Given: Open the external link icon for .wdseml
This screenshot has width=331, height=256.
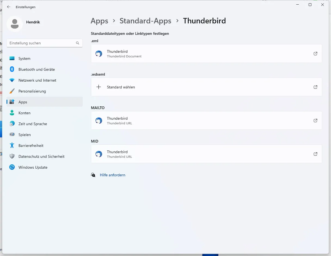Looking at the screenshot, I should pos(315,87).
